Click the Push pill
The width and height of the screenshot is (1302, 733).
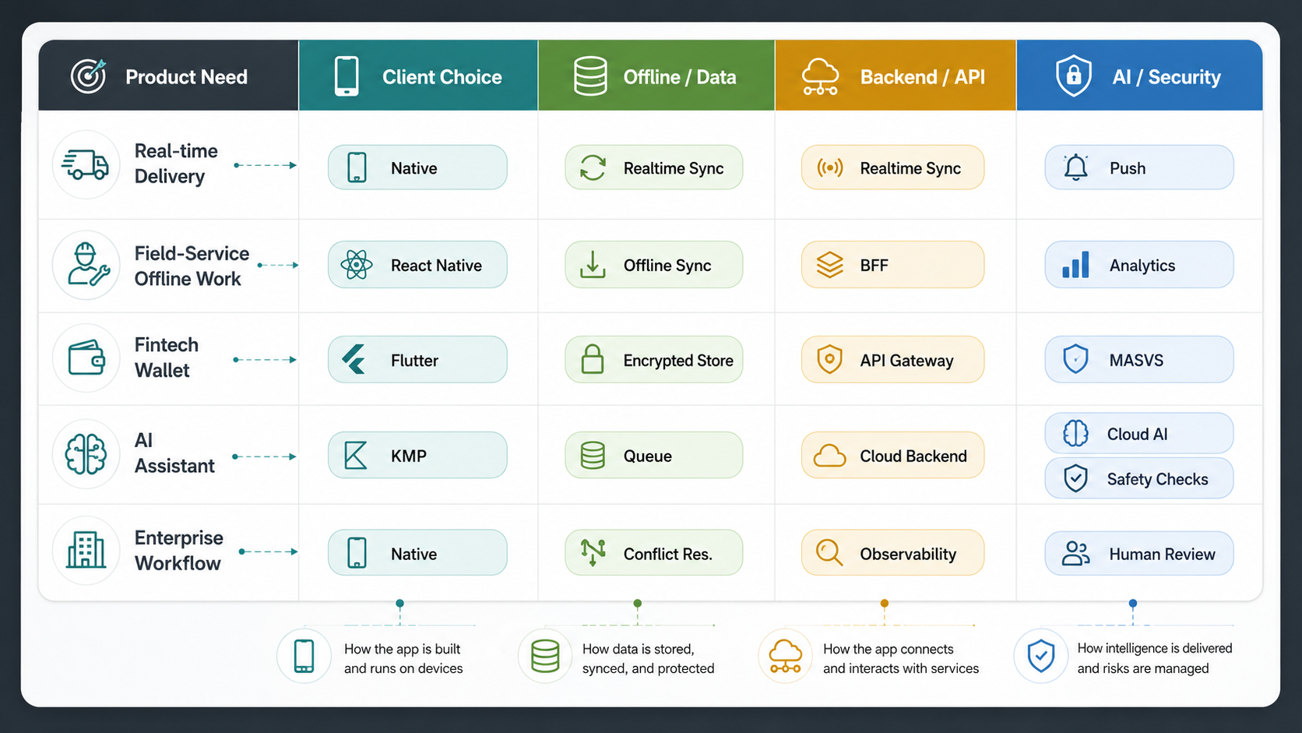1139,167
